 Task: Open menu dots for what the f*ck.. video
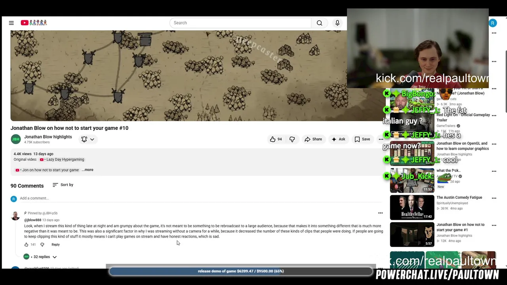coord(494,171)
